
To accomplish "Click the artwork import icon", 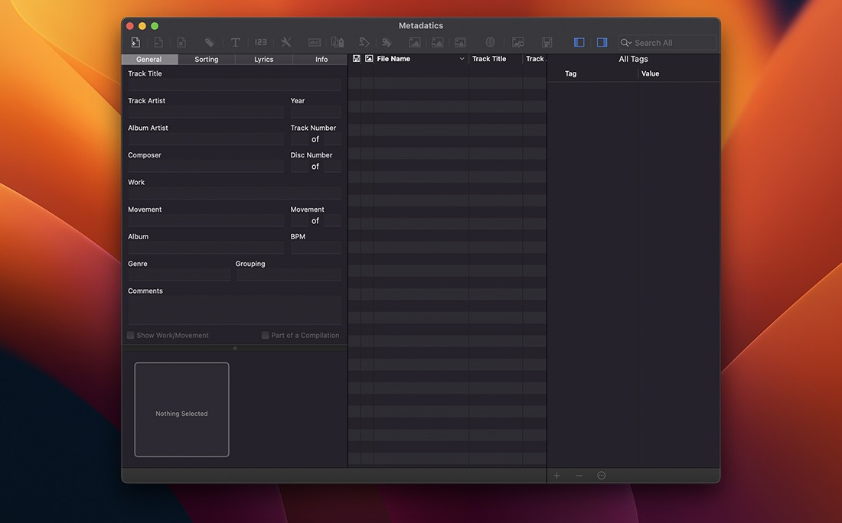I will click(x=414, y=42).
